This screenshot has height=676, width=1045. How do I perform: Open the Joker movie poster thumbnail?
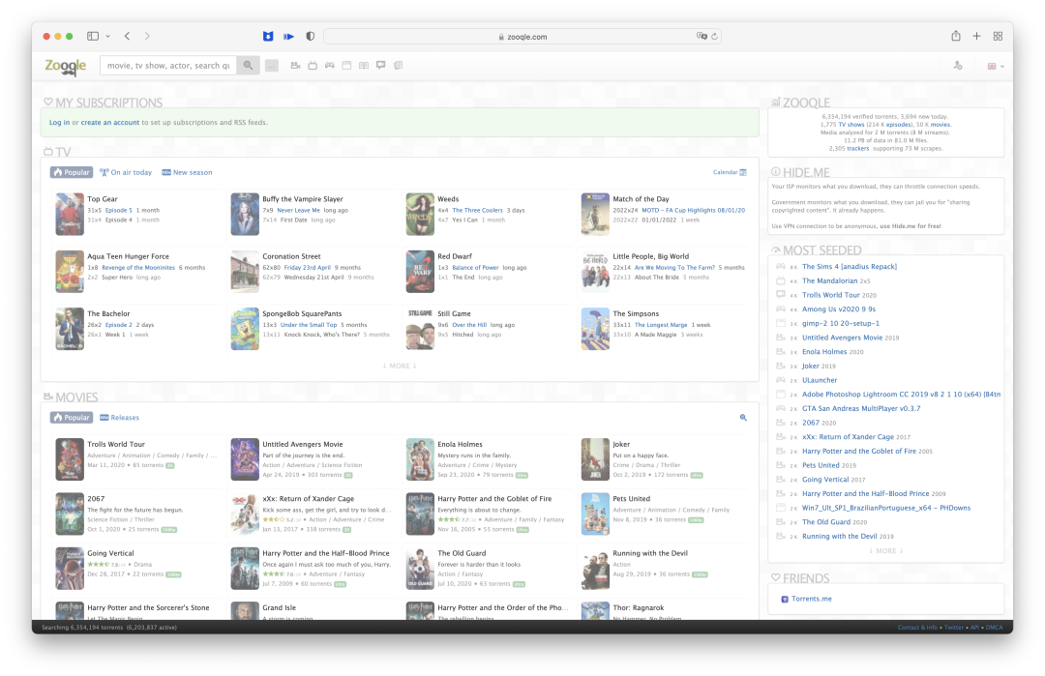[595, 458]
